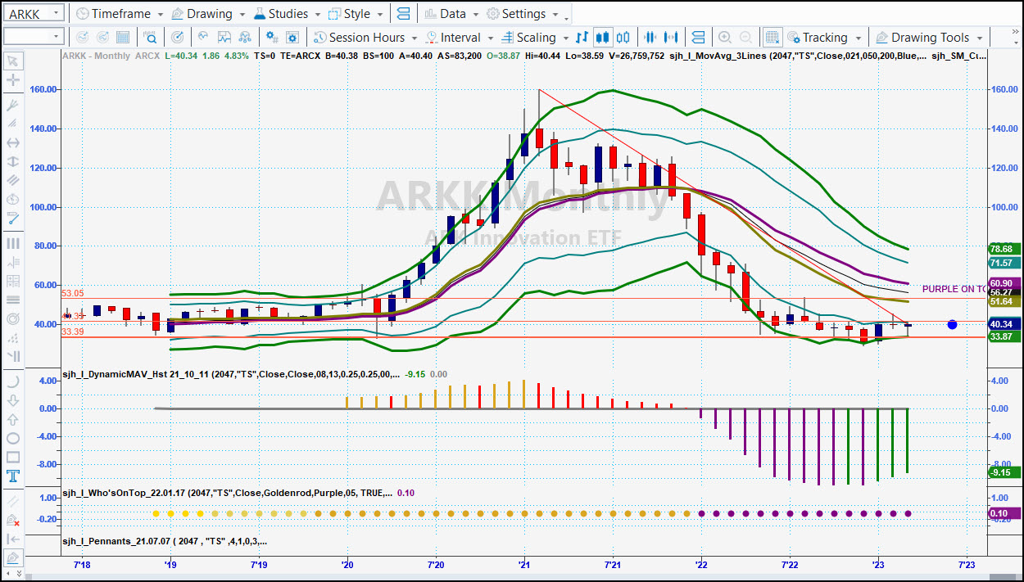Click the study settings gear icon
1024x582 pixels.
click(272, 37)
